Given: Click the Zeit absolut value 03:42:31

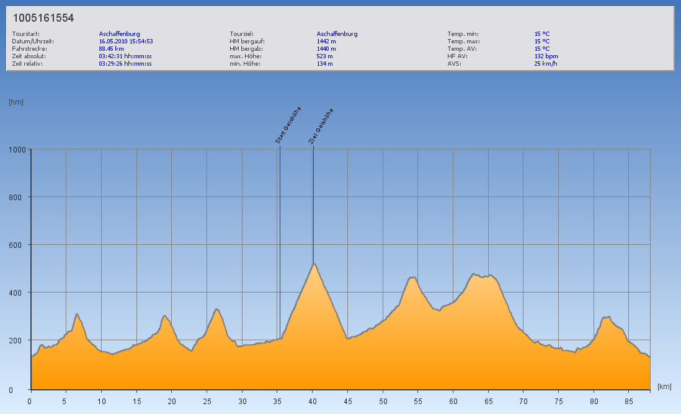Looking at the screenshot, I should coord(125,56).
